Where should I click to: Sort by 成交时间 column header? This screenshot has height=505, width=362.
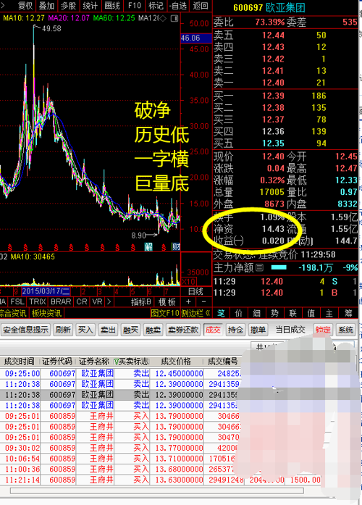20,362
